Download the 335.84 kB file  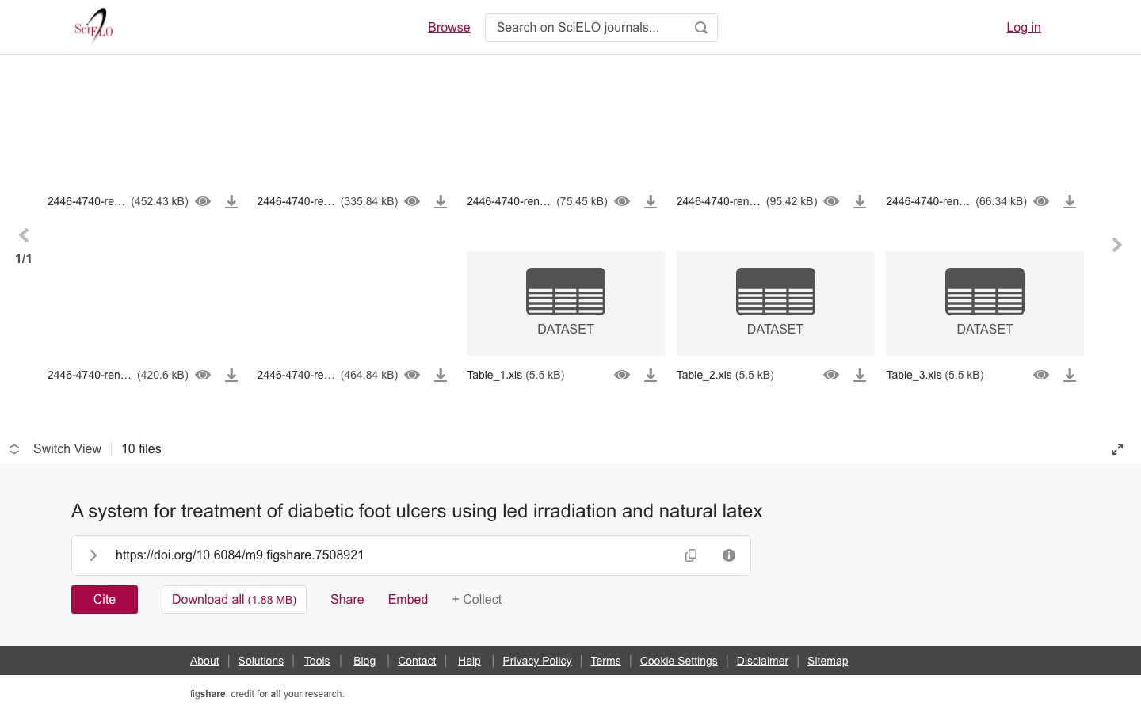pos(441,201)
